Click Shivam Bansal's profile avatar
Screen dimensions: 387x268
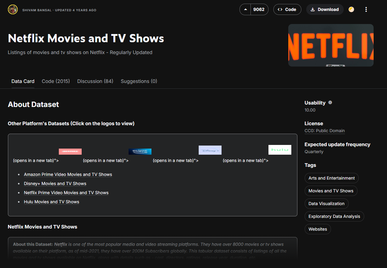(13, 9)
